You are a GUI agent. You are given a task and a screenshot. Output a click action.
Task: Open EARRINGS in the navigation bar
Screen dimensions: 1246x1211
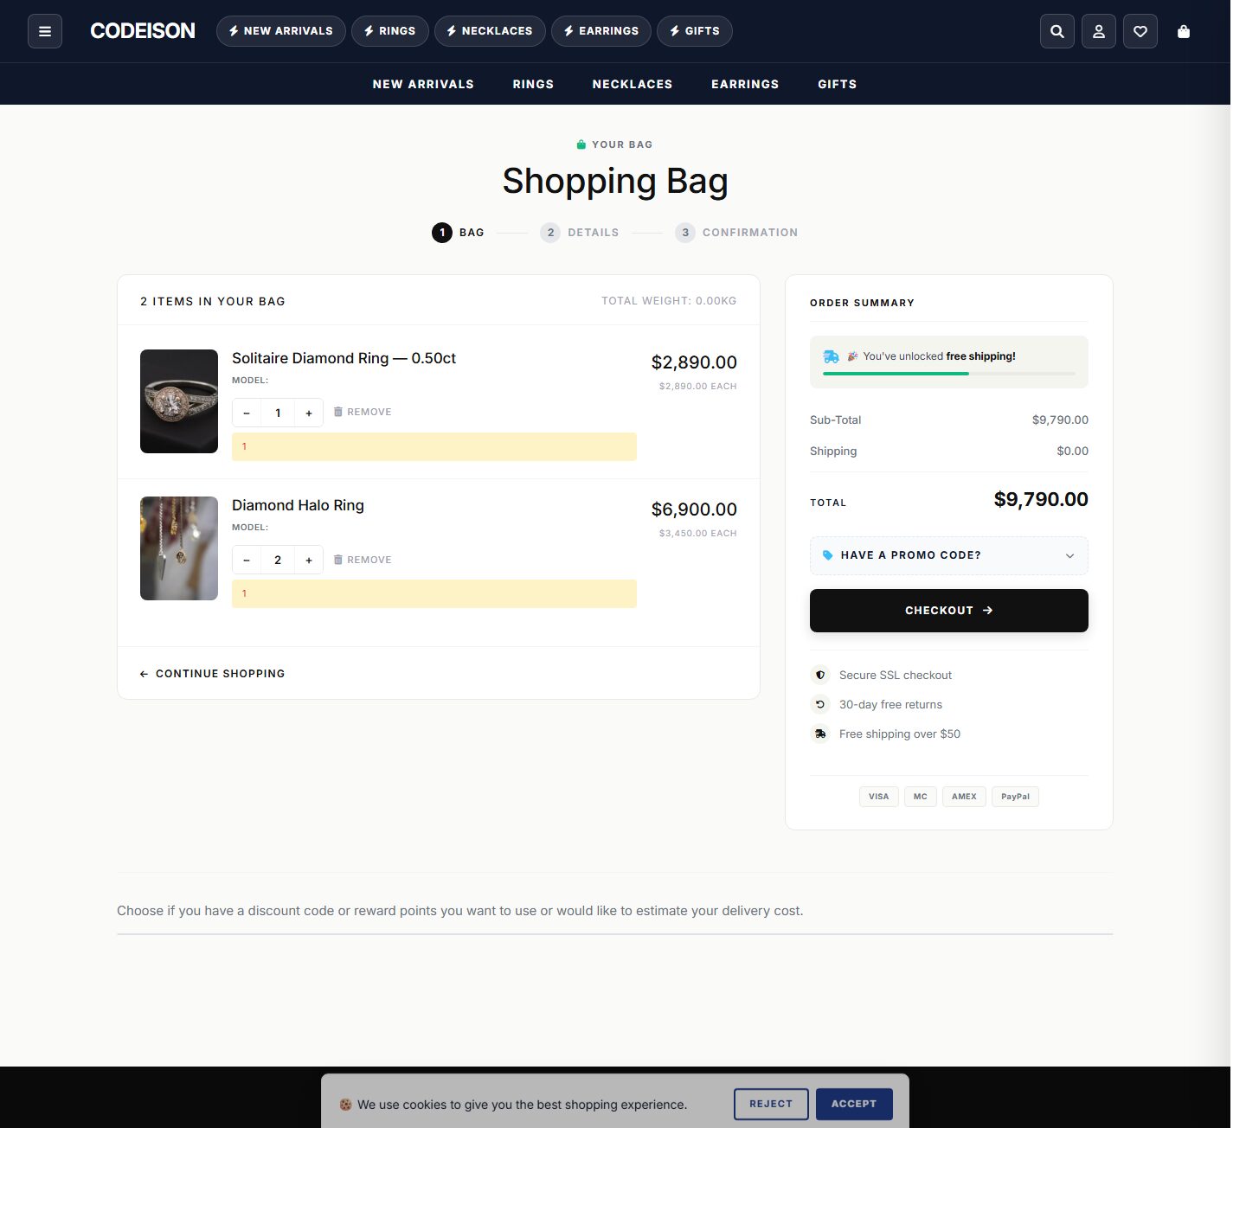click(x=745, y=84)
